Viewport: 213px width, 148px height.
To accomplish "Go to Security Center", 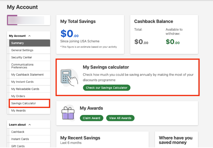I will (29, 57).
